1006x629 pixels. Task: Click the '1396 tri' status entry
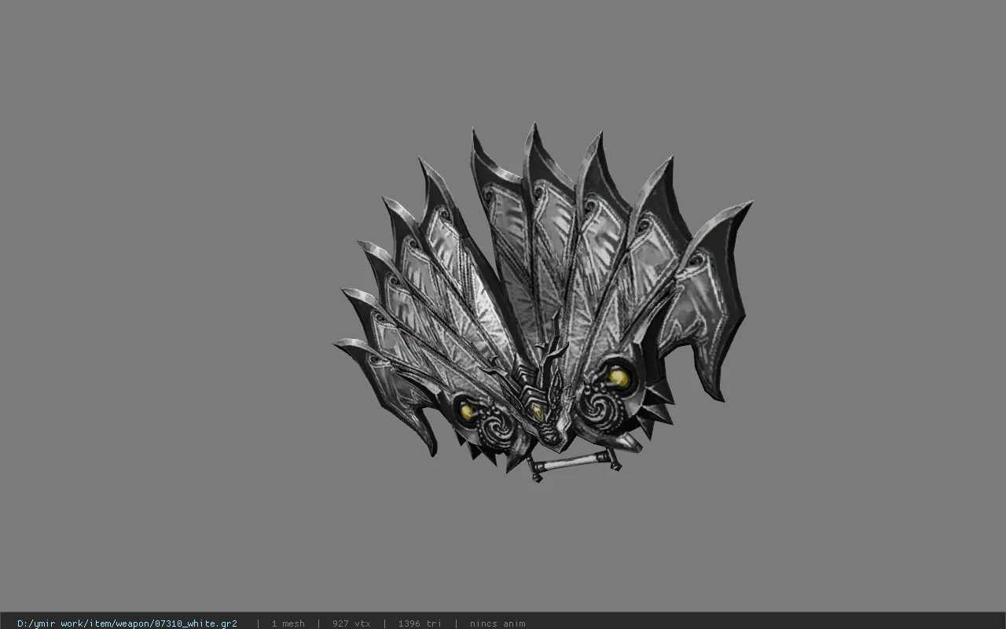pos(420,623)
